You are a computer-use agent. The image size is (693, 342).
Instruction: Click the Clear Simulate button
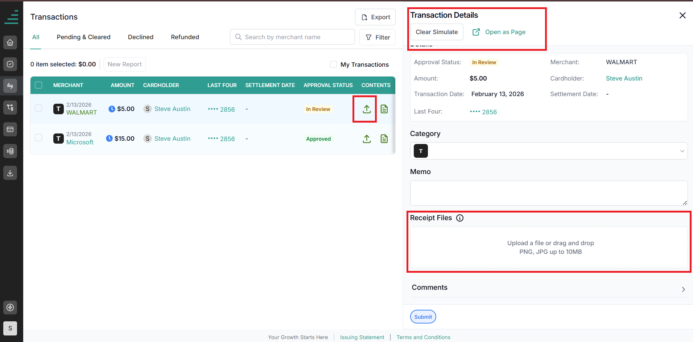click(x=437, y=32)
